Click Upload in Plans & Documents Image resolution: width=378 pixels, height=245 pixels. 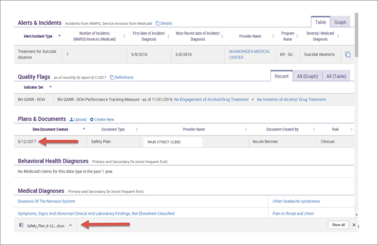78,119
